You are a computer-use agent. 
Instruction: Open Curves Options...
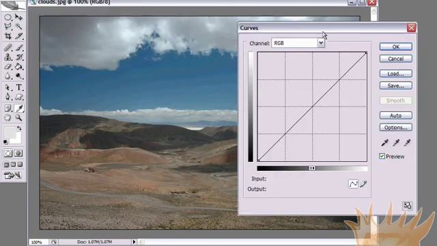click(396, 128)
